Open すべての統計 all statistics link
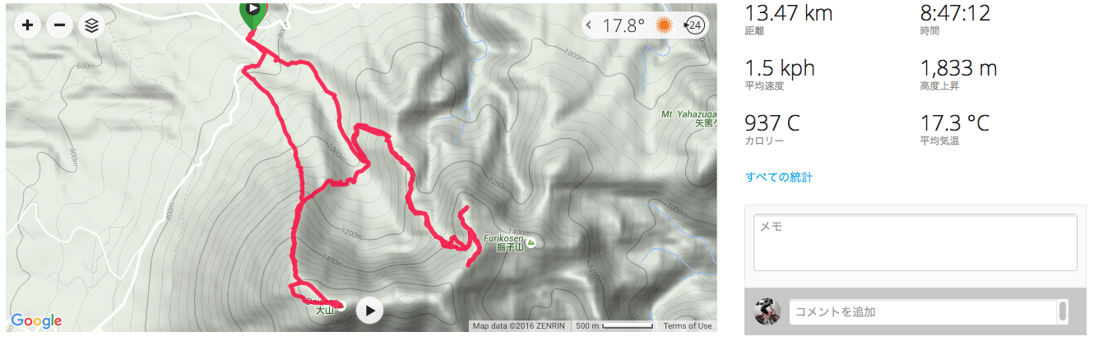The image size is (1094, 341). (779, 177)
